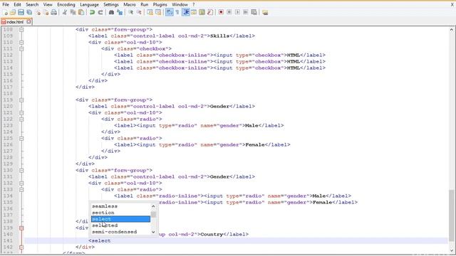Collapse the form-group fold at line 119

coord(21,100)
